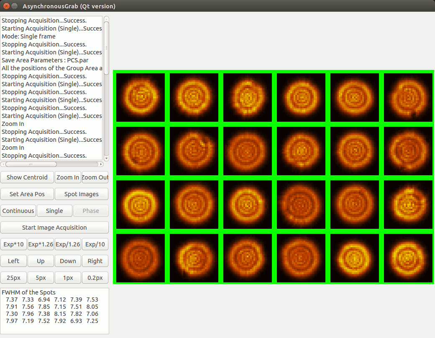The height and width of the screenshot is (338, 435).
Task: Select first spot image in top row
Action: click(x=141, y=97)
